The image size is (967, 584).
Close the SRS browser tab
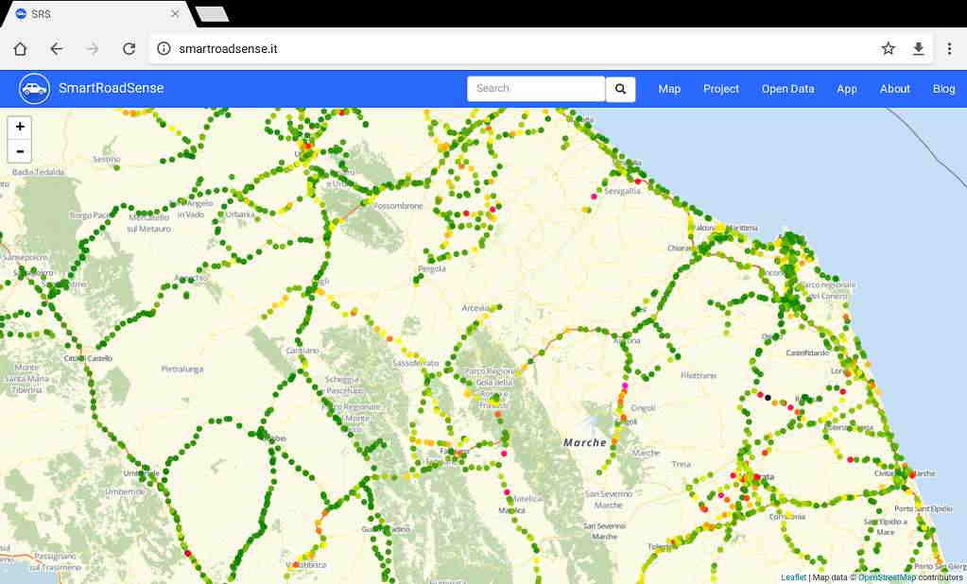175,13
